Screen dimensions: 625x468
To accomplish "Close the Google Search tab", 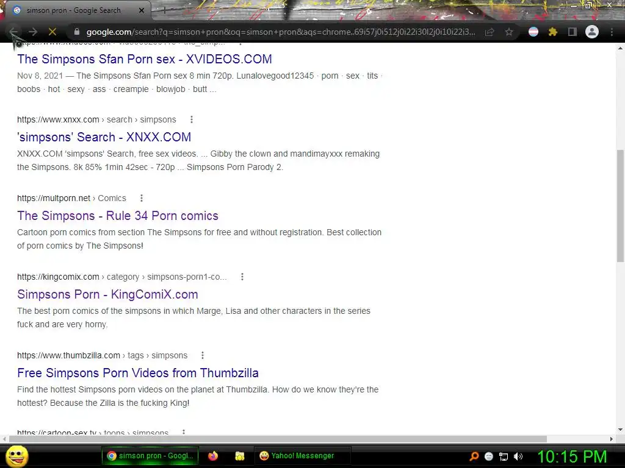I will pyautogui.click(x=142, y=10).
